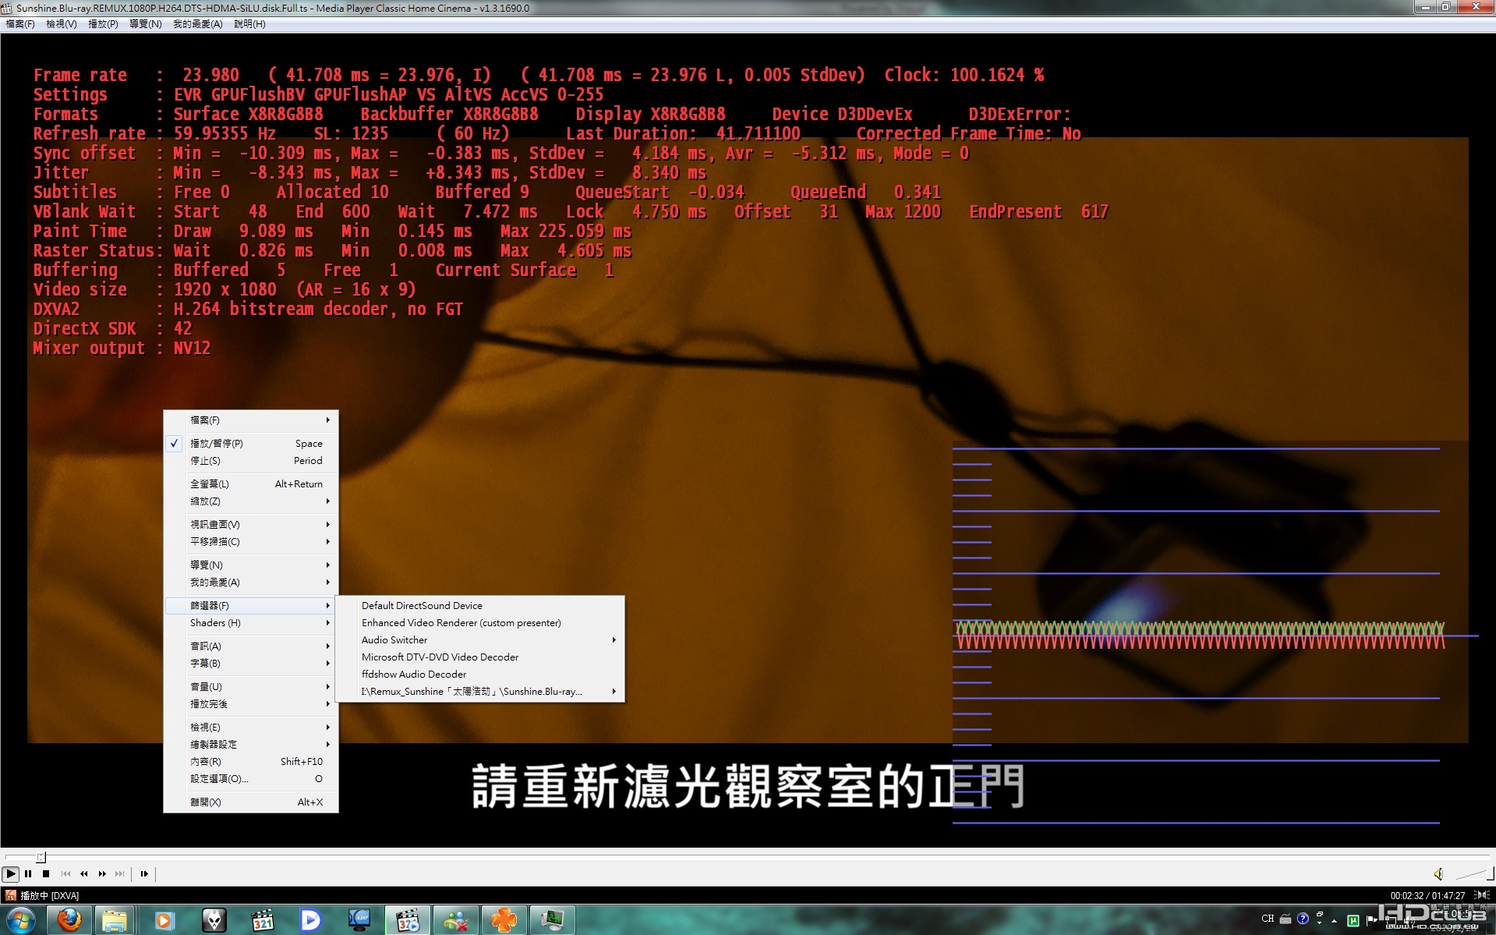Expand the Audio Switcher filter submenu

click(479, 639)
